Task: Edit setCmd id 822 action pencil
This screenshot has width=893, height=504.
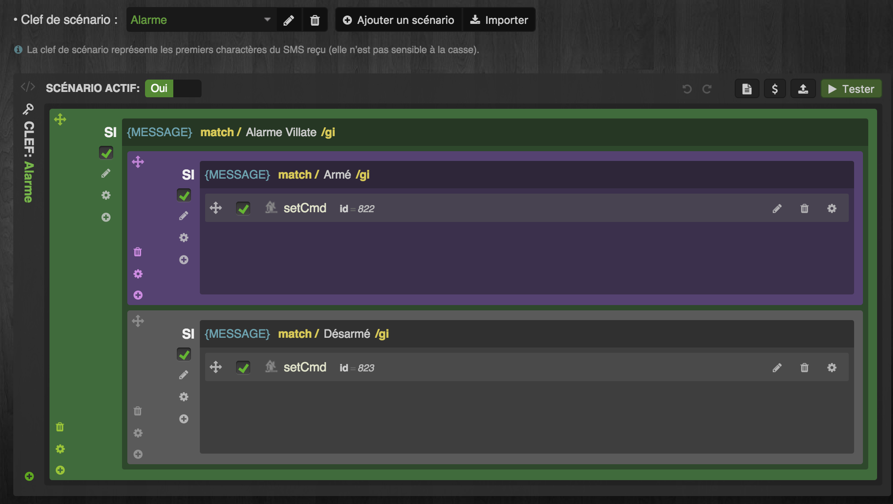Action: [777, 208]
